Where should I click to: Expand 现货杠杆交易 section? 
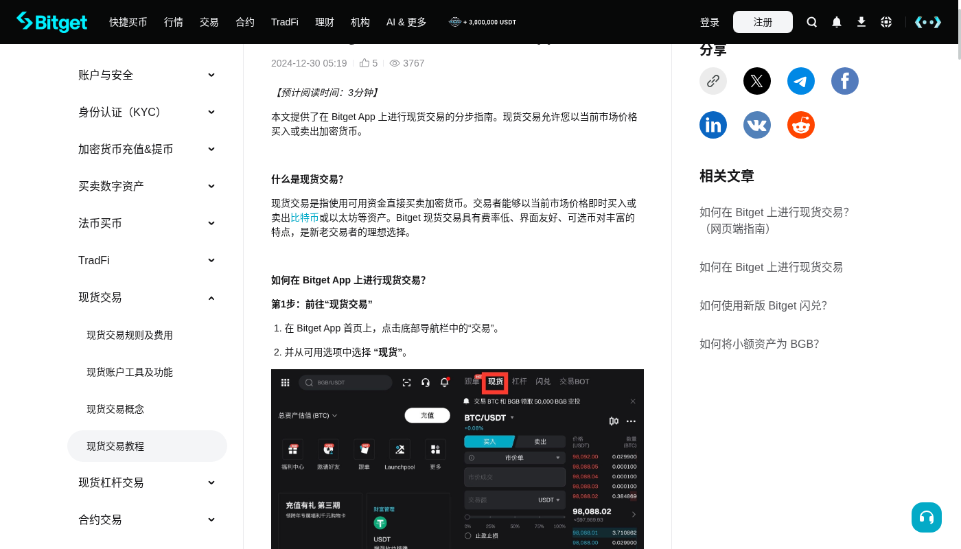point(147,482)
